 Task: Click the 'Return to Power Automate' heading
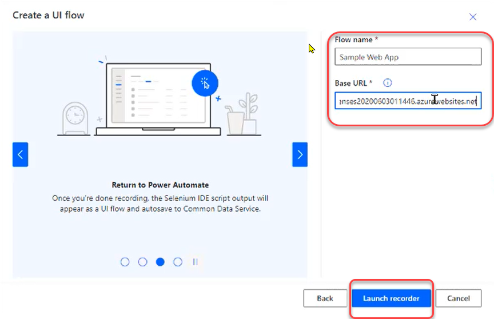160,185
